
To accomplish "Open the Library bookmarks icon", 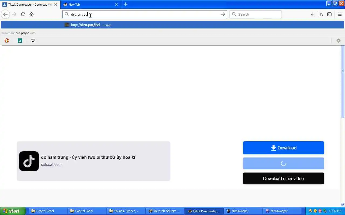I will (x=321, y=14).
